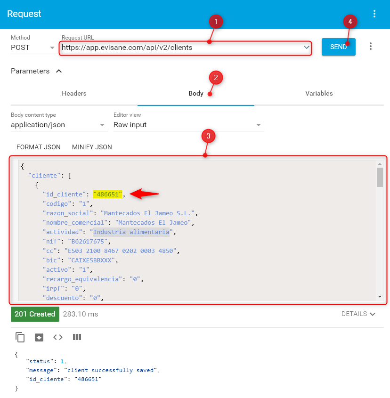390x398 pixels.
Task: Switch to the Variables tab
Action: [319, 93]
